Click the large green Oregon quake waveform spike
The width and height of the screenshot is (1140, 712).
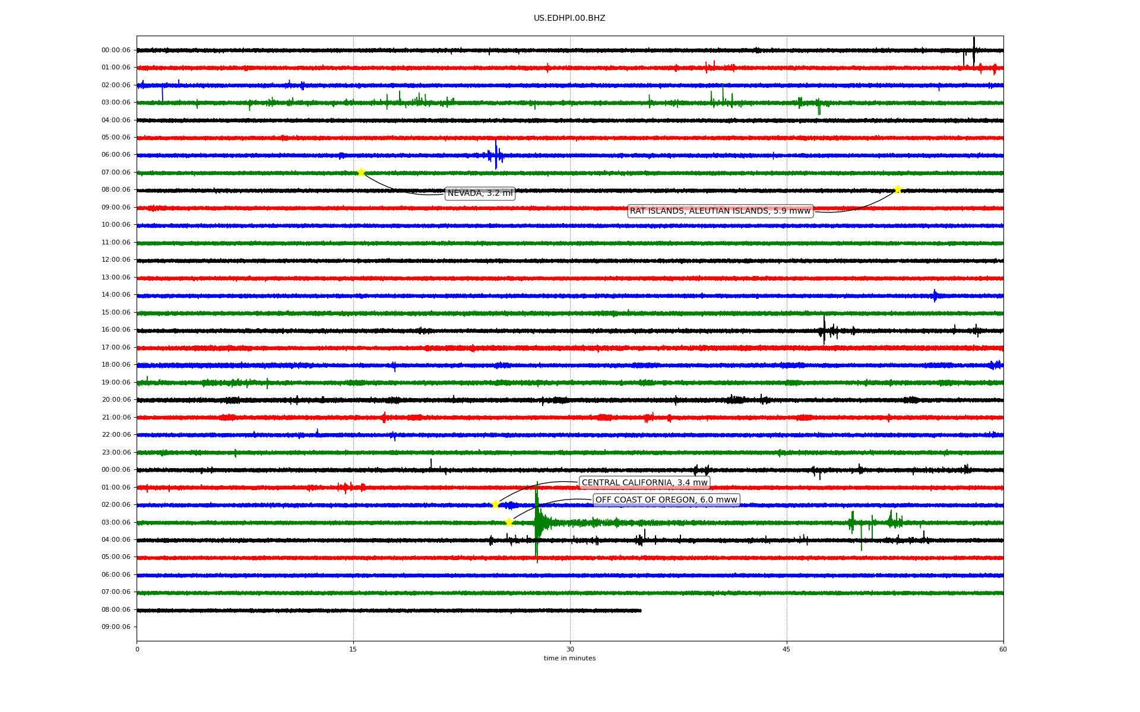click(537, 522)
